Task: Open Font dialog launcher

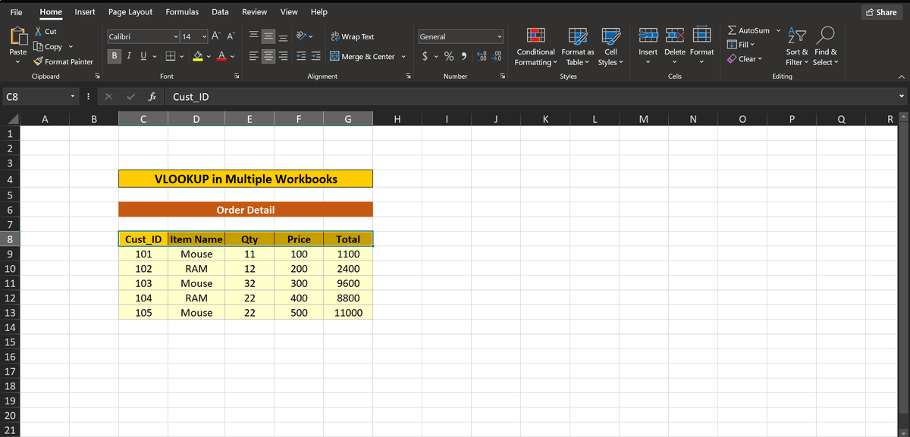Action: 237,76
